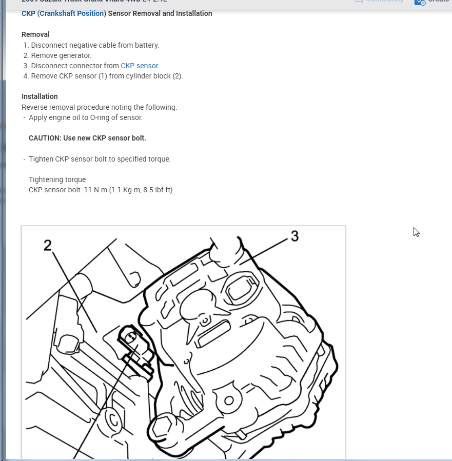Click 'CAUTION: Use new CKP sensor bolt.'
452x461 pixels.
pos(87,138)
